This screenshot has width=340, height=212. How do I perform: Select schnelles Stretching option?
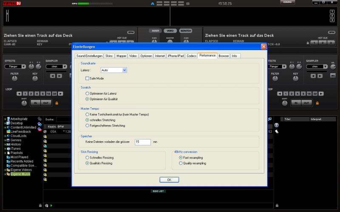pyautogui.click(x=87, y=120)
